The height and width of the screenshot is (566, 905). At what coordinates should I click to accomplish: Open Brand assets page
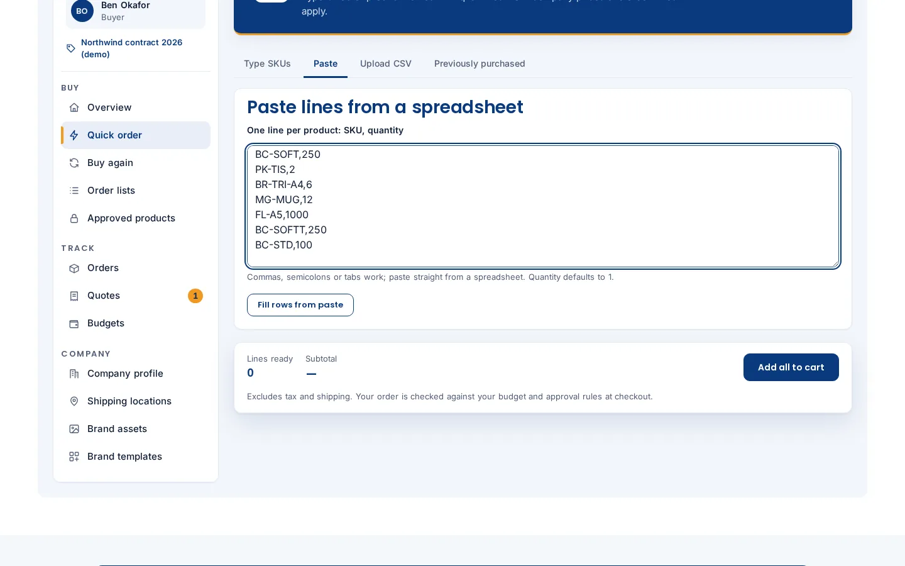136,429
